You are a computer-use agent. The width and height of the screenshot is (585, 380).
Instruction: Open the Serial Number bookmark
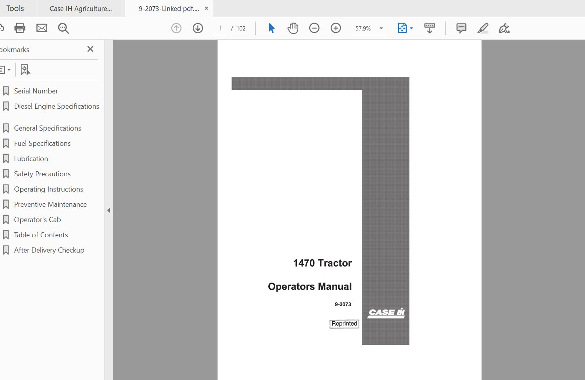[36, 91]
